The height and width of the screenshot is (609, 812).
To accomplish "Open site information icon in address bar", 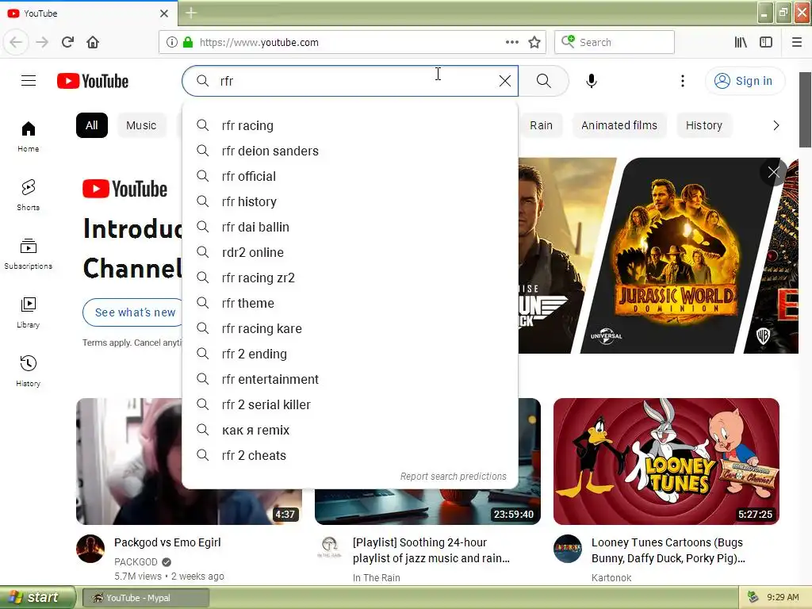I will [x=172, y=43].
